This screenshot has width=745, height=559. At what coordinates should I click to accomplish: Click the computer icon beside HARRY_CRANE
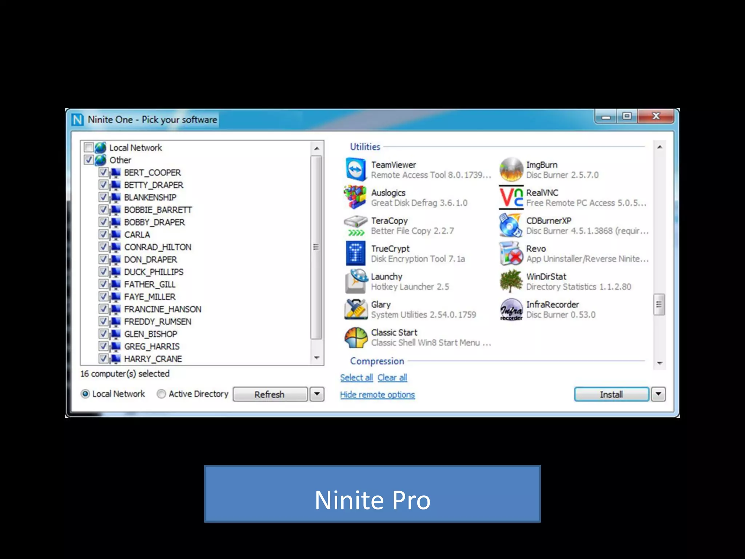point(115,358)
